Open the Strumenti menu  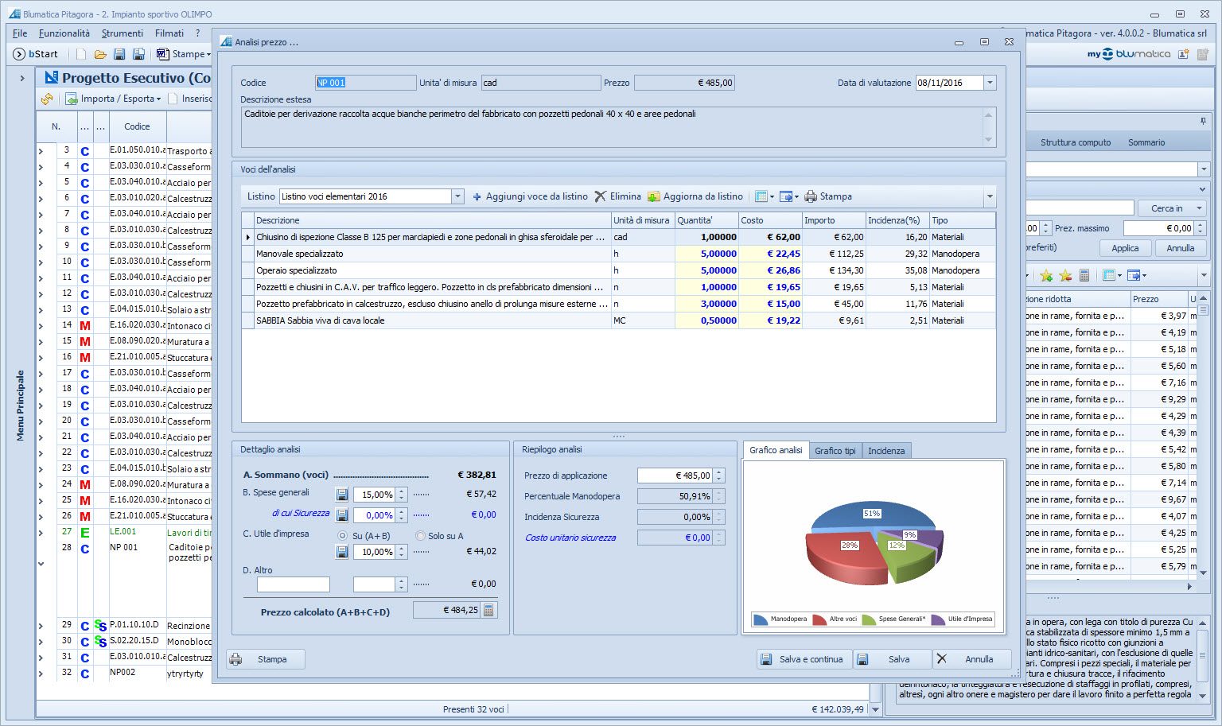pyautogui.click(x=122, y=33)
